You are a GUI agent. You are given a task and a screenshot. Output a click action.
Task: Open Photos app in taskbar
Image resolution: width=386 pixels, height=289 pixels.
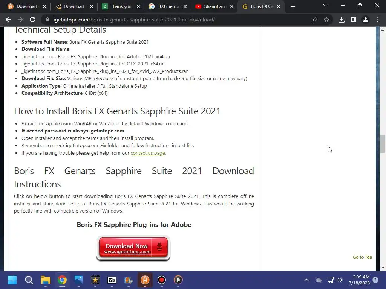click(x=79, y=280)
